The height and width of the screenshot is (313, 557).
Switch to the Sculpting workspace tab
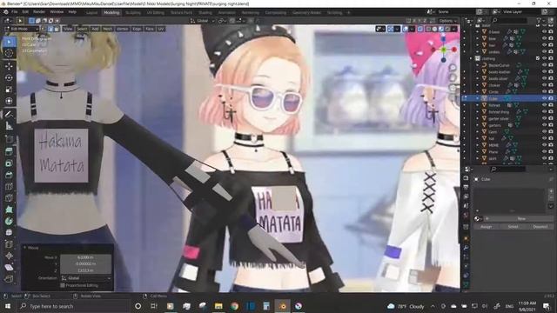point(133,13)
